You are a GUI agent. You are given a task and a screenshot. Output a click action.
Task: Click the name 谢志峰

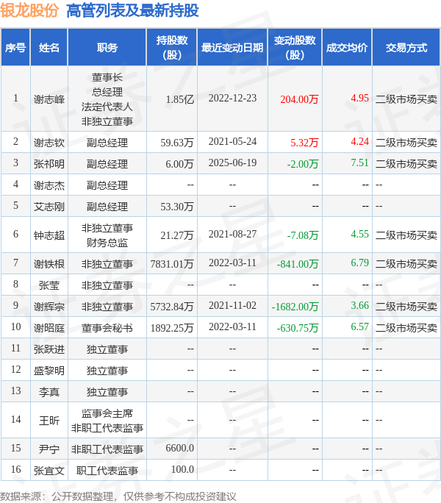(49, 99)
